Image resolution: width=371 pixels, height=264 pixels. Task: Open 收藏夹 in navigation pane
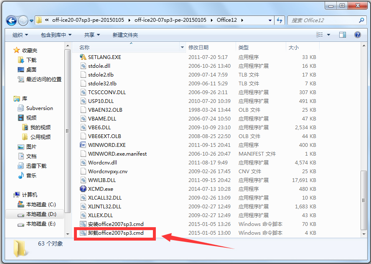click(x=25, y=50)
